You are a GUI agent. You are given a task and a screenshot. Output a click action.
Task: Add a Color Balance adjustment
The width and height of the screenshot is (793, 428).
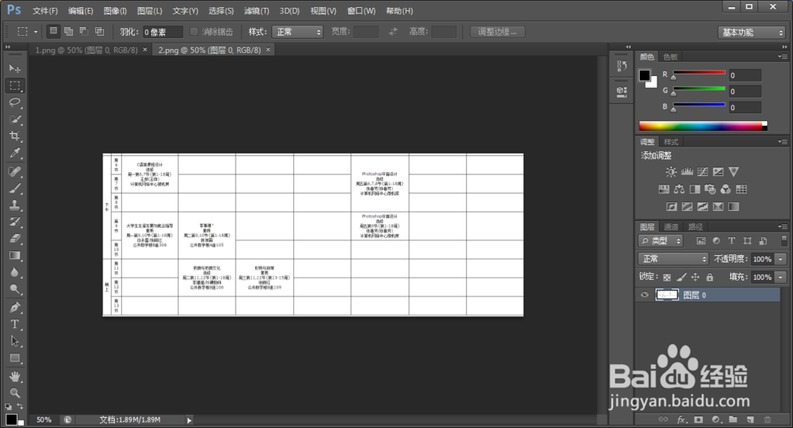coord(680,189)
